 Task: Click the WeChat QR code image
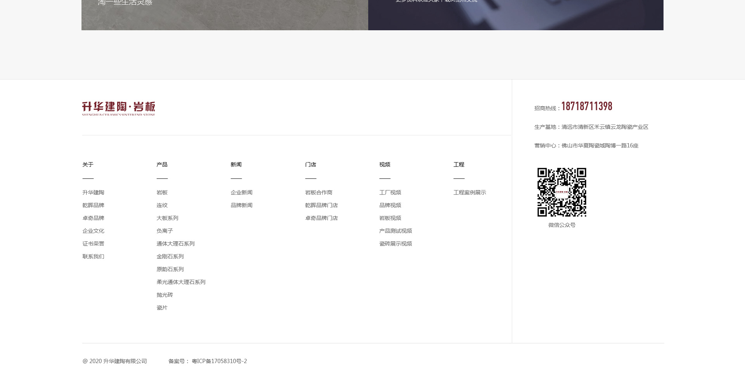[561, 192]
